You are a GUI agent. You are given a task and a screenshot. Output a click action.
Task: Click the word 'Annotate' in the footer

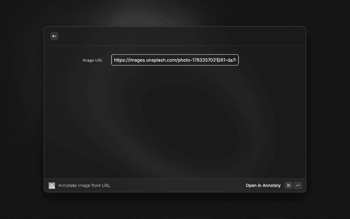68,186
